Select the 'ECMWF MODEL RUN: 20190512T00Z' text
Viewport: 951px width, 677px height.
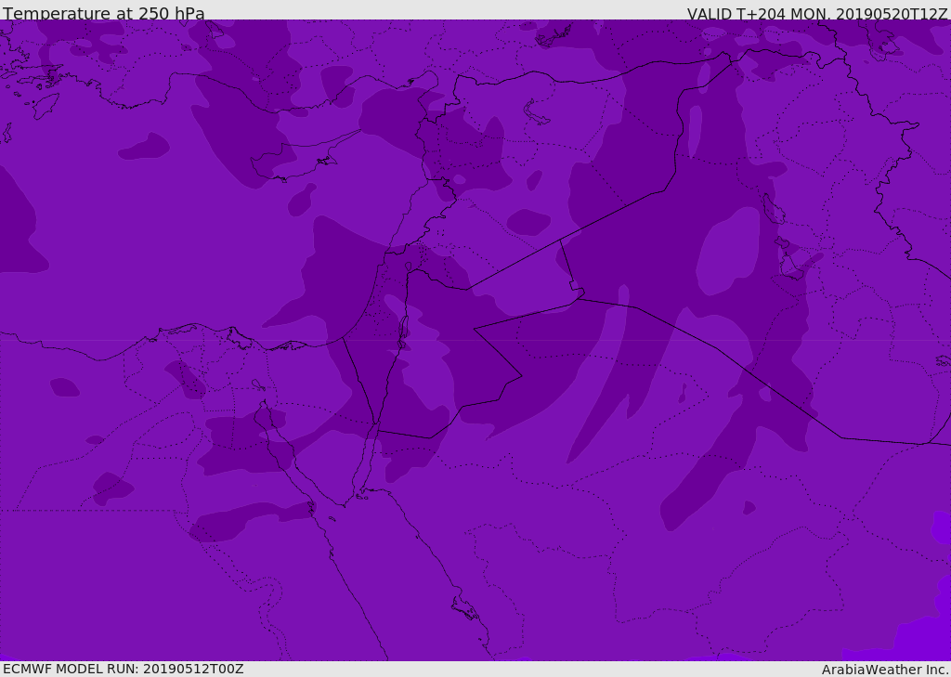click(x=124, y=669)
